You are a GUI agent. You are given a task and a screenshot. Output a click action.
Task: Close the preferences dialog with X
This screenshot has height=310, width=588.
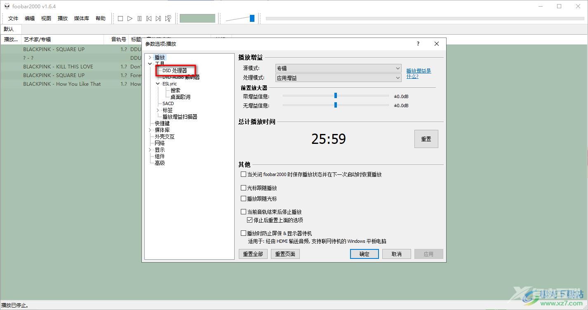(x=437, y=44)
